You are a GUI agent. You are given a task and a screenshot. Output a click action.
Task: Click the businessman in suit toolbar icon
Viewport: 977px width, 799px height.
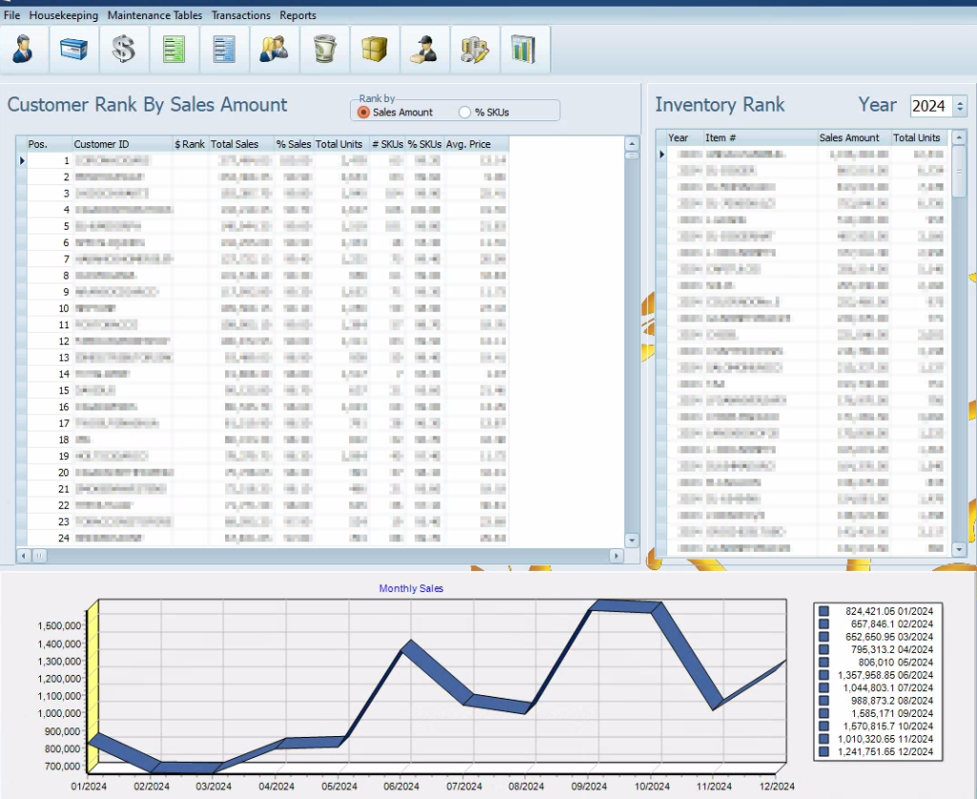24,49
